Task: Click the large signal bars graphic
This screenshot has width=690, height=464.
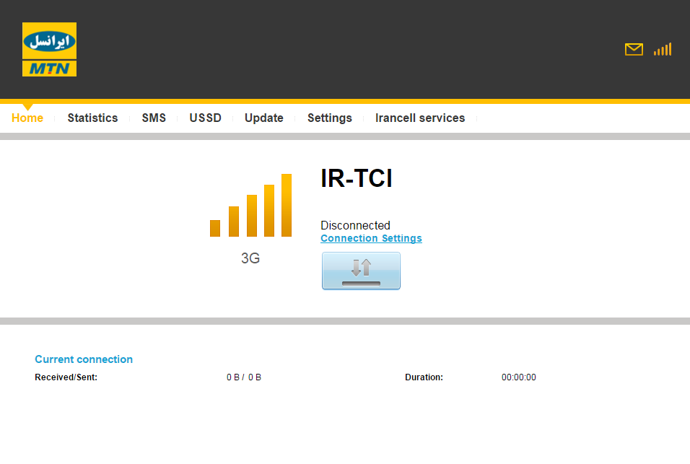Action: [x=250, y=206]
